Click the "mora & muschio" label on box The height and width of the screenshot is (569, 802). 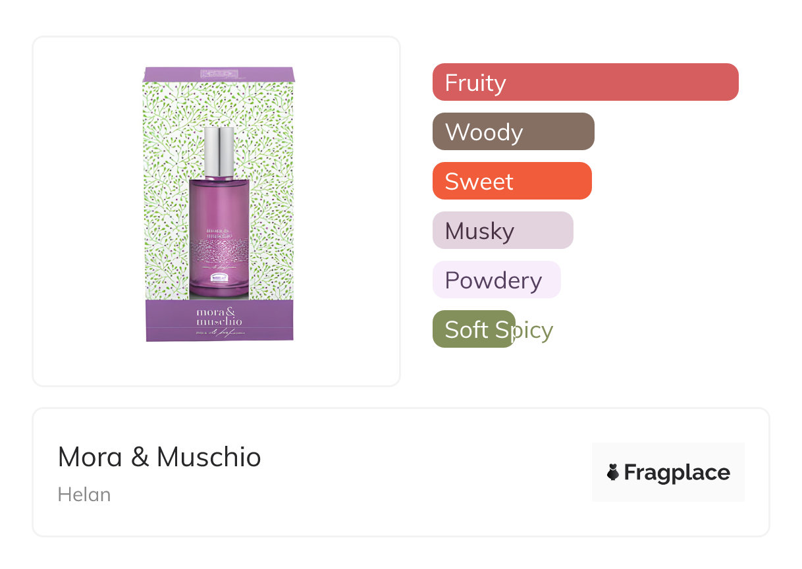(x=219, y=315)
